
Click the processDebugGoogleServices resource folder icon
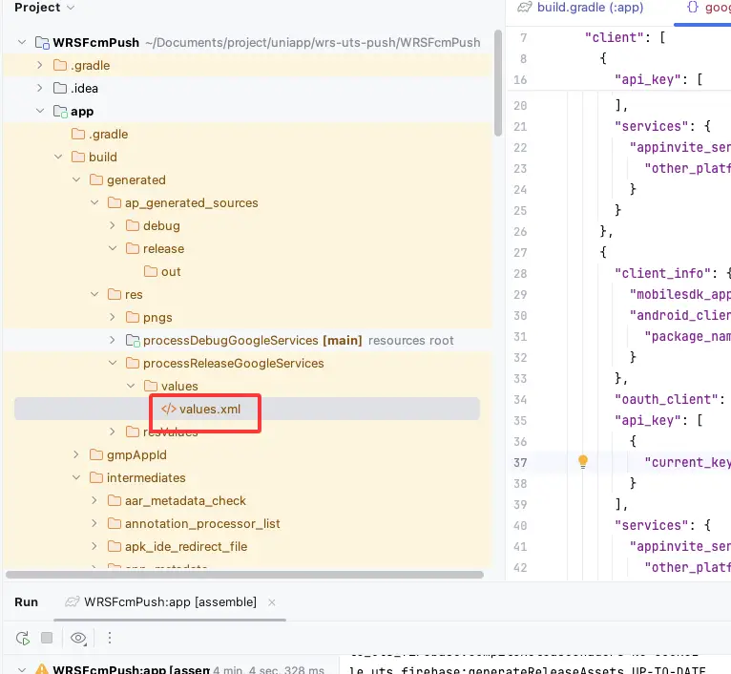pyautogui.click(x=133, y=341)
